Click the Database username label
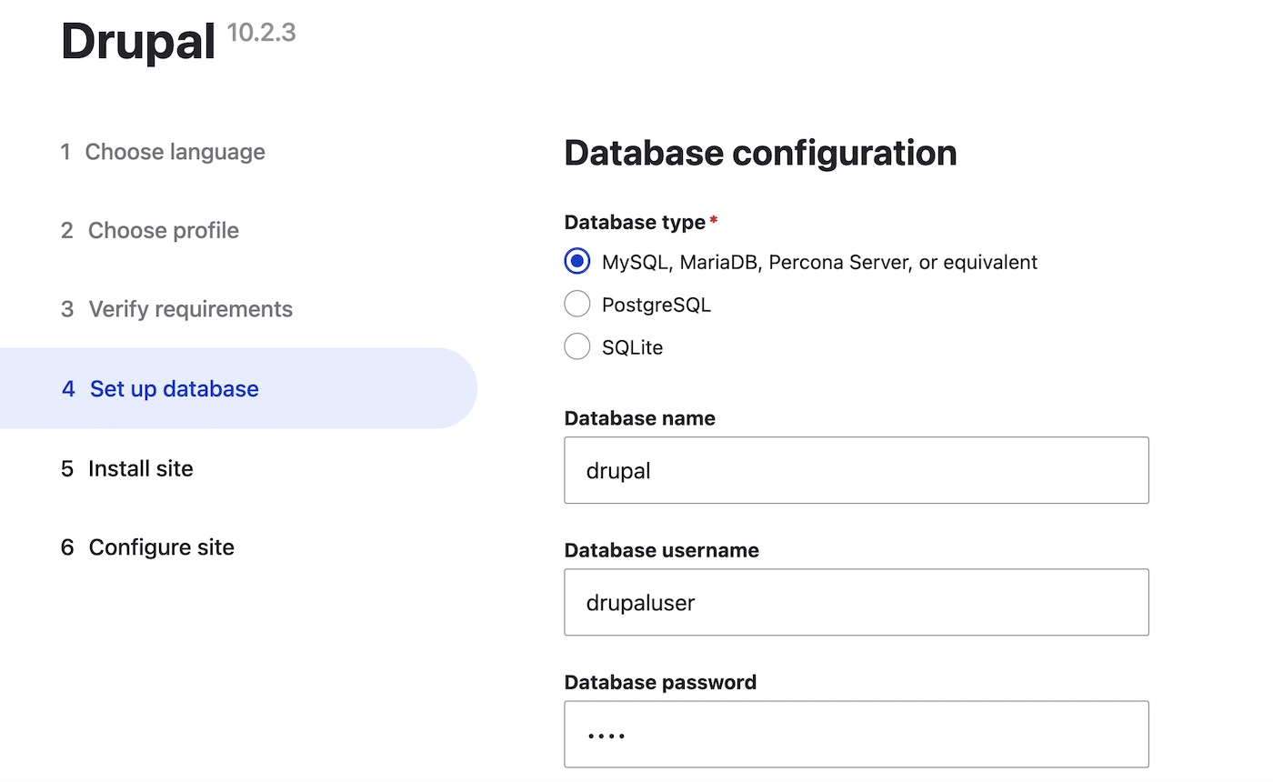1273x782 pixels. 662,550
